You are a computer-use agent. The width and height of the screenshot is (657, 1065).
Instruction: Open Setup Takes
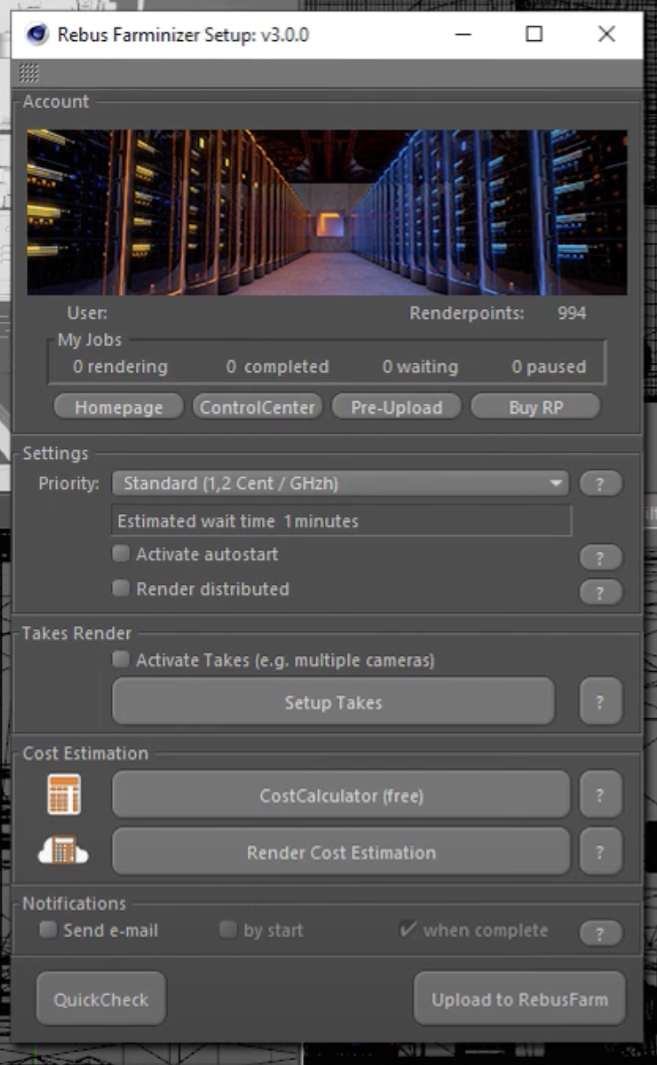(333, 702)
